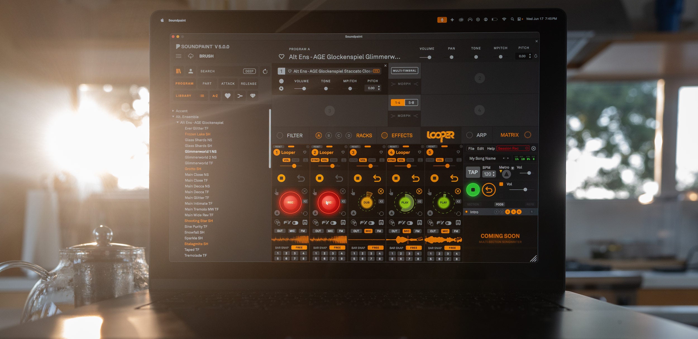The image size is (698, 339).
Task: Expand the Accent folder
Action: click(x=173, y=111)
